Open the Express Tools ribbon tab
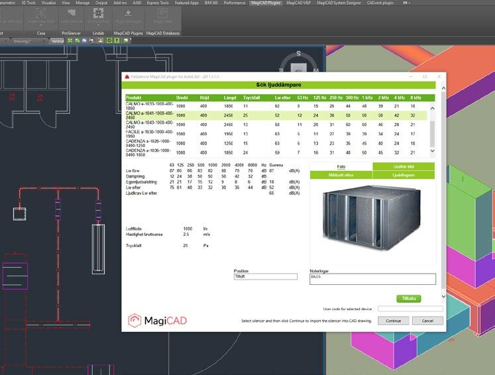The width and height of the screenshot is (495, 375). coord(158,3)
